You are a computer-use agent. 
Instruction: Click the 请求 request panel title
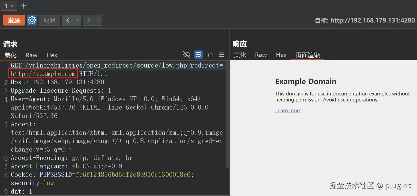(x=10, y=44)
